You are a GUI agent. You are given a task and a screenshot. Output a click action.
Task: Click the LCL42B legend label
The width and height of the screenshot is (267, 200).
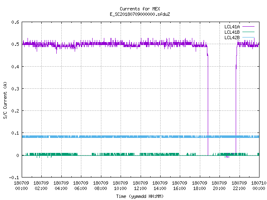(x=232, y=37)
